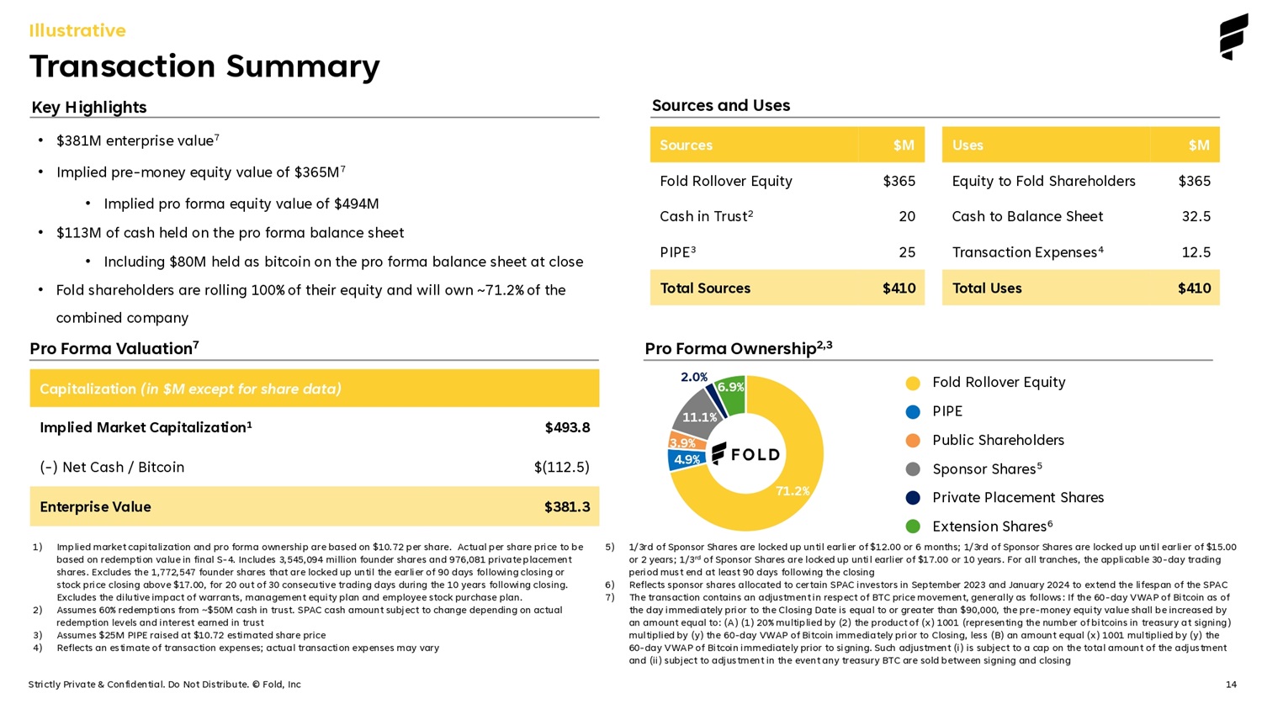This screenshot has width=1262, height=709.
Task: Click the Implied Market Capitalization value $493.8
Action: (567, 427)
